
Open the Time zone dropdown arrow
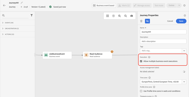coord(184,82)
